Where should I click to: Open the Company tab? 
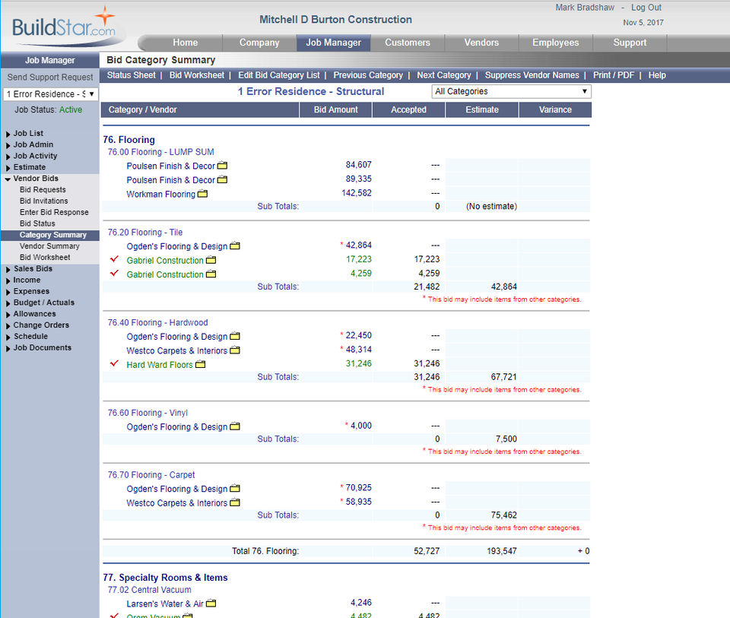[259, 43]
